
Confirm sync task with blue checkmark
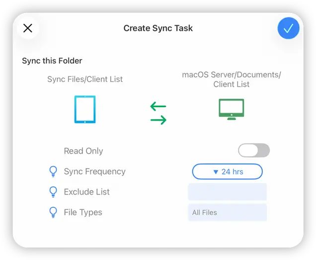pyautogui.click(x=288, y=28)
